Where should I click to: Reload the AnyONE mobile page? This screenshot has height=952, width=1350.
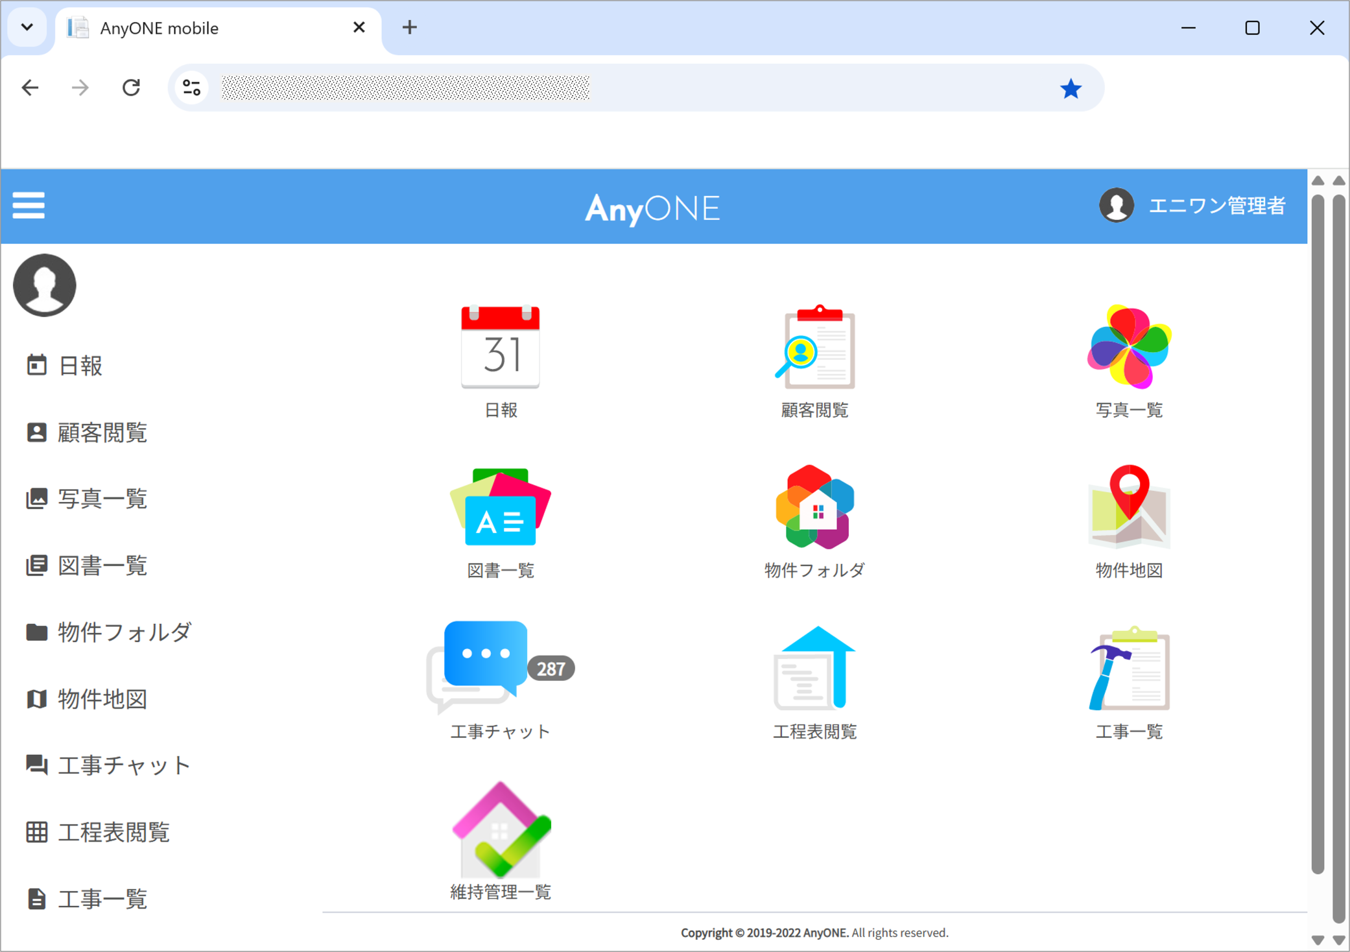(132, 88)
